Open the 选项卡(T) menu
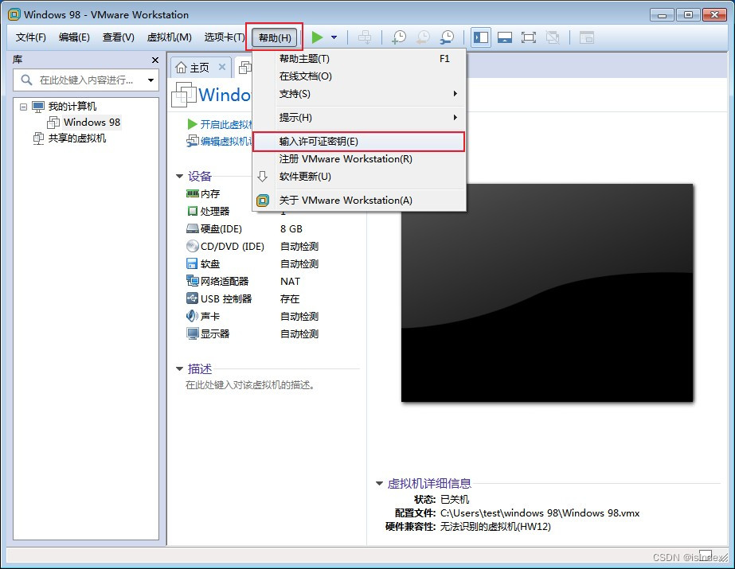 point(225,37)
